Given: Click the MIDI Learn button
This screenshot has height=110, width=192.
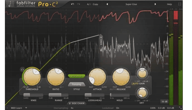Looking at the screenshot, I should pyautogui.click(x=16, y=108).
